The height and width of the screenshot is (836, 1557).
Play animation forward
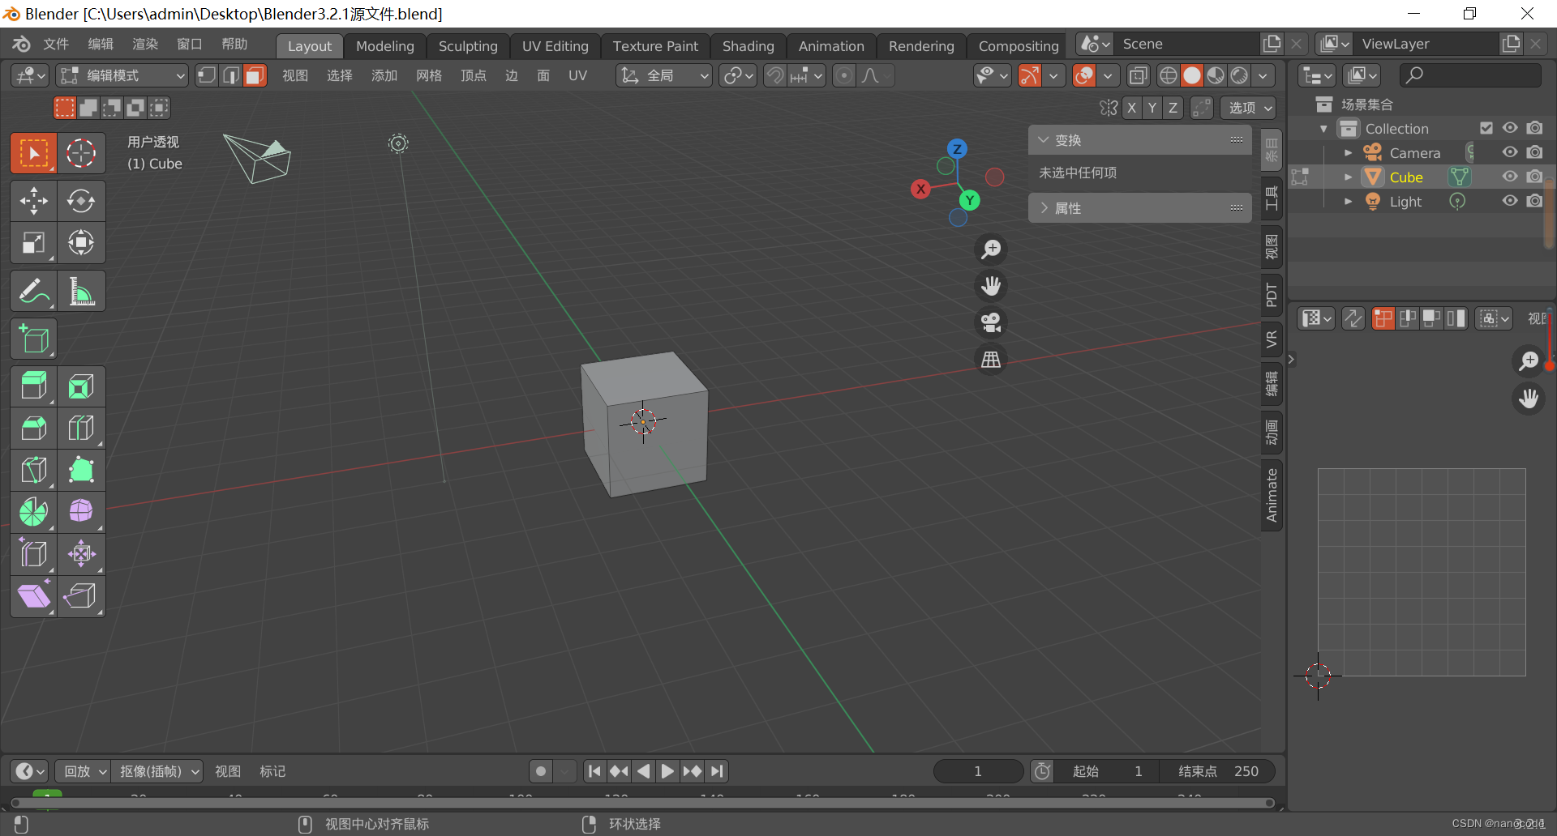pyautogui.click(x=667, y=771)
